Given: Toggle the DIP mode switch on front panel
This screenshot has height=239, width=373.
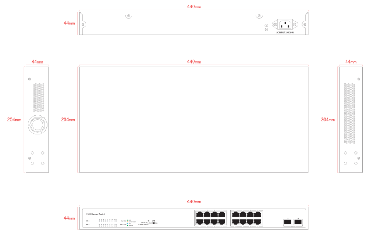Looking at the screenshot, I should 153,223.
